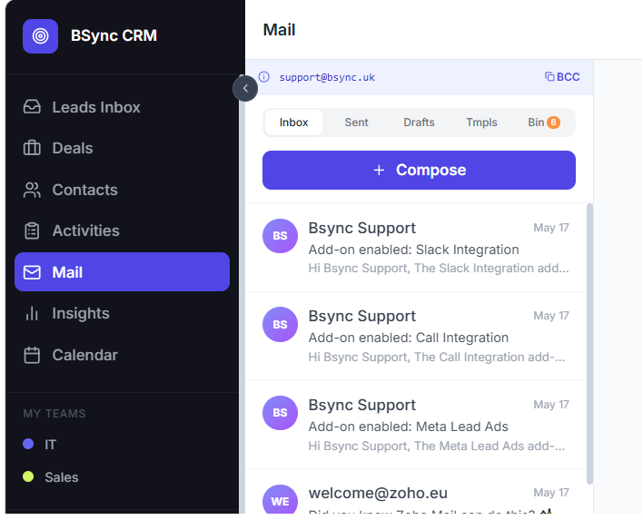Screen dimensions: 643x520
Task: Click the Mail page heading
Action: pos(279,30)
